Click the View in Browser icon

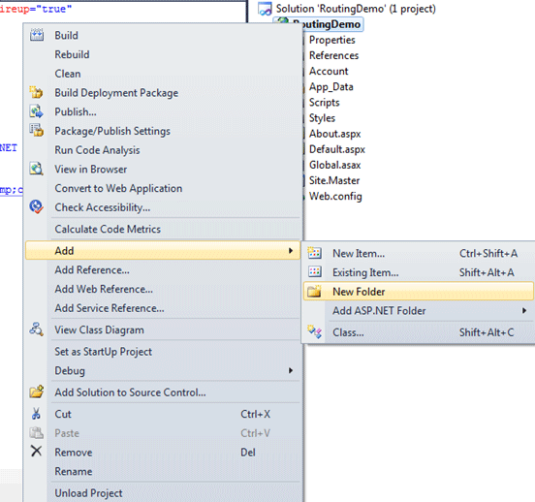click(36, 169)
